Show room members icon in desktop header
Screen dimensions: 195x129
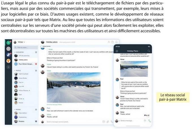point(109,42)
